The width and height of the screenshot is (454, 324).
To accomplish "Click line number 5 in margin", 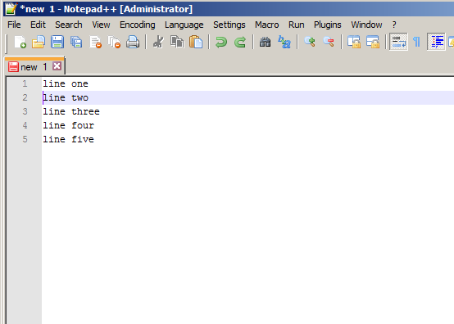I will [x=25, y=139].
